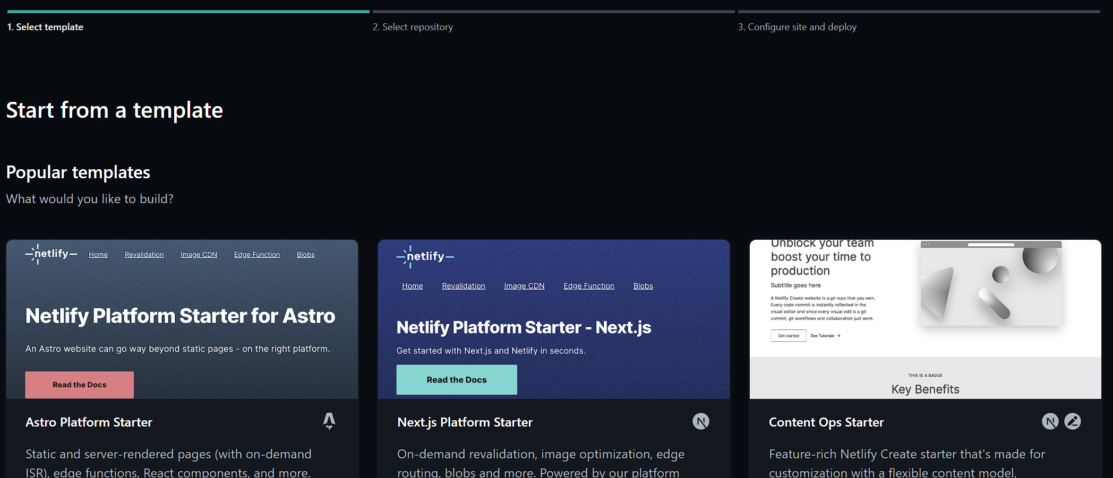Click the green progress bar above Select template
Viewport: 1113px width, 478px height.
pos(189,12)
